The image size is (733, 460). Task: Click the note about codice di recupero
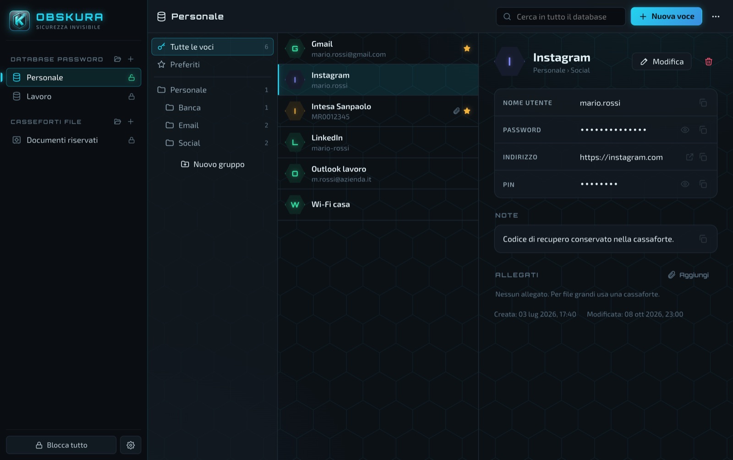click(x=588, y=239)
